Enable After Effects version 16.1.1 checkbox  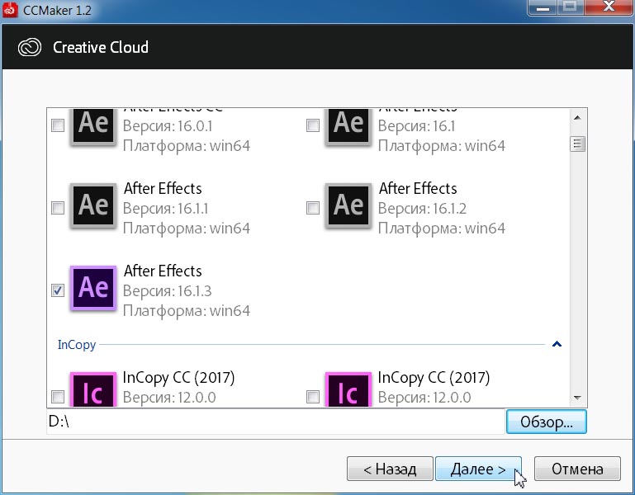click(58, 208)
